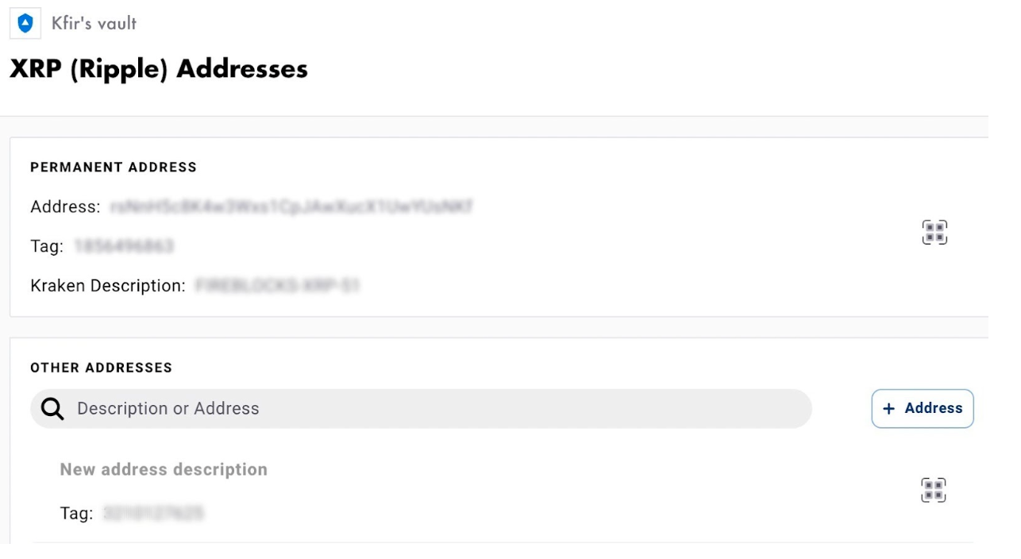Click the OTHER ADDRESSES section header

(101, 368)
